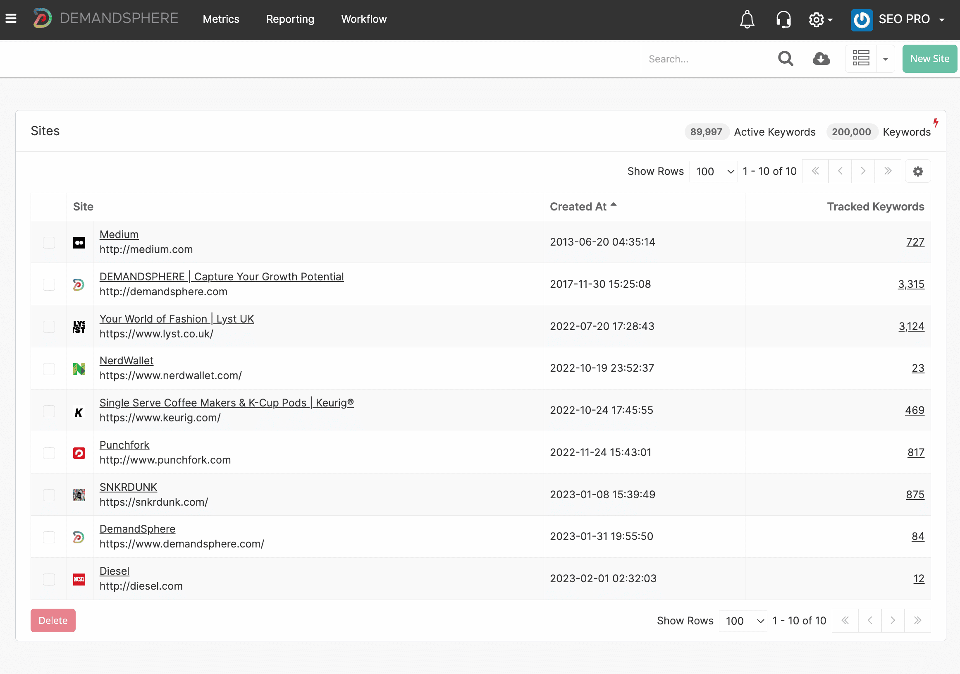Open the Reporting menu
The height and width of the screenshot is (674, 960).
(290, 19)
